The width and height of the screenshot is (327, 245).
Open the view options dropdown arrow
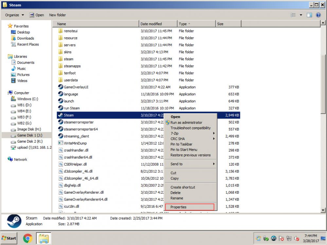tap(301, 15)
